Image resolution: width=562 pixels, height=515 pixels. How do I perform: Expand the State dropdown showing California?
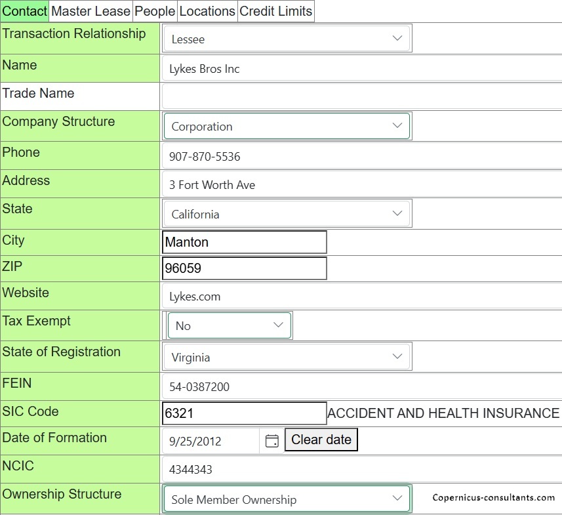(x=287, y=214)
